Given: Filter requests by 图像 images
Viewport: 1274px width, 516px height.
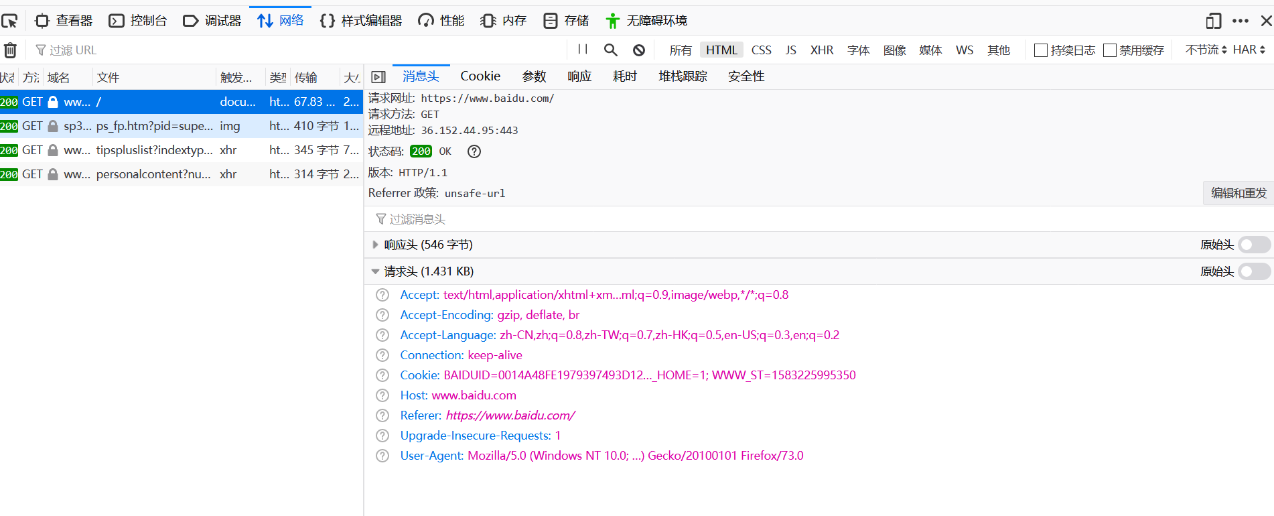Looking at the screenshot, I should [x=894, y=50].
